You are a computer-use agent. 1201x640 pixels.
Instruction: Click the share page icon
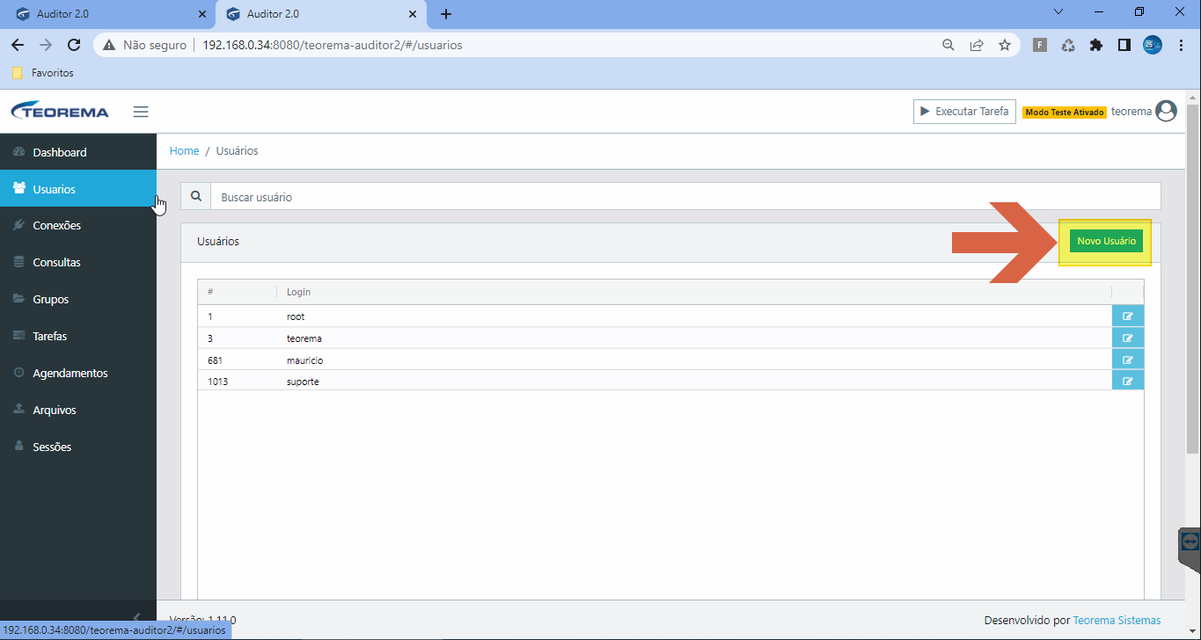[977, 45]
